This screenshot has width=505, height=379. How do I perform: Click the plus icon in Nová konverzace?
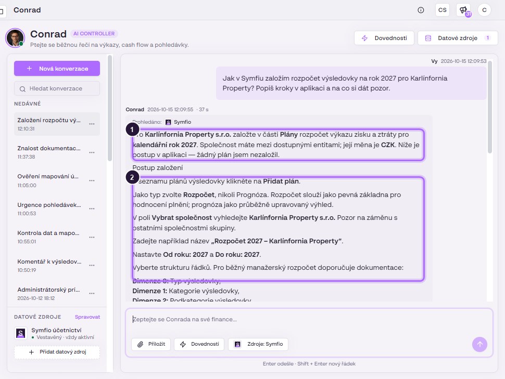(x=29, y=69)
